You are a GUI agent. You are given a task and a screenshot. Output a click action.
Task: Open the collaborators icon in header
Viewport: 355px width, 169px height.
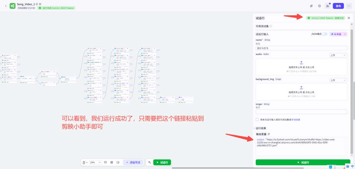(327, 6)
